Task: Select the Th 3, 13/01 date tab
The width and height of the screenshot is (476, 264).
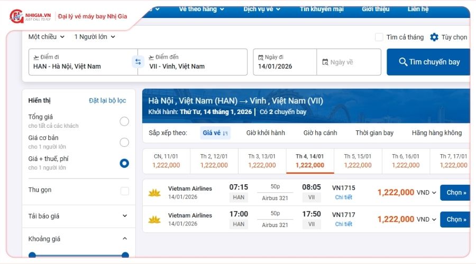Action: (262, 161)
